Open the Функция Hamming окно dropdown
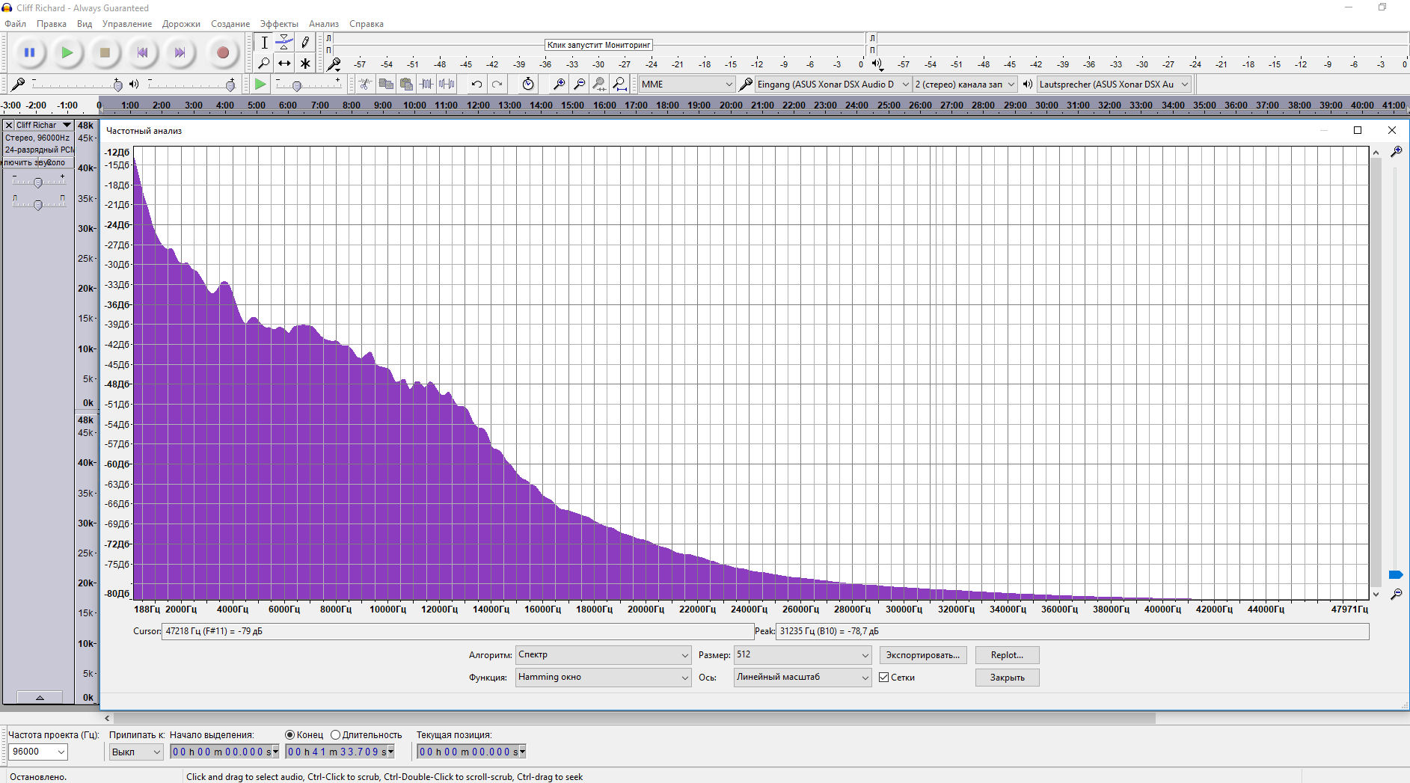 tap(603, 678)
